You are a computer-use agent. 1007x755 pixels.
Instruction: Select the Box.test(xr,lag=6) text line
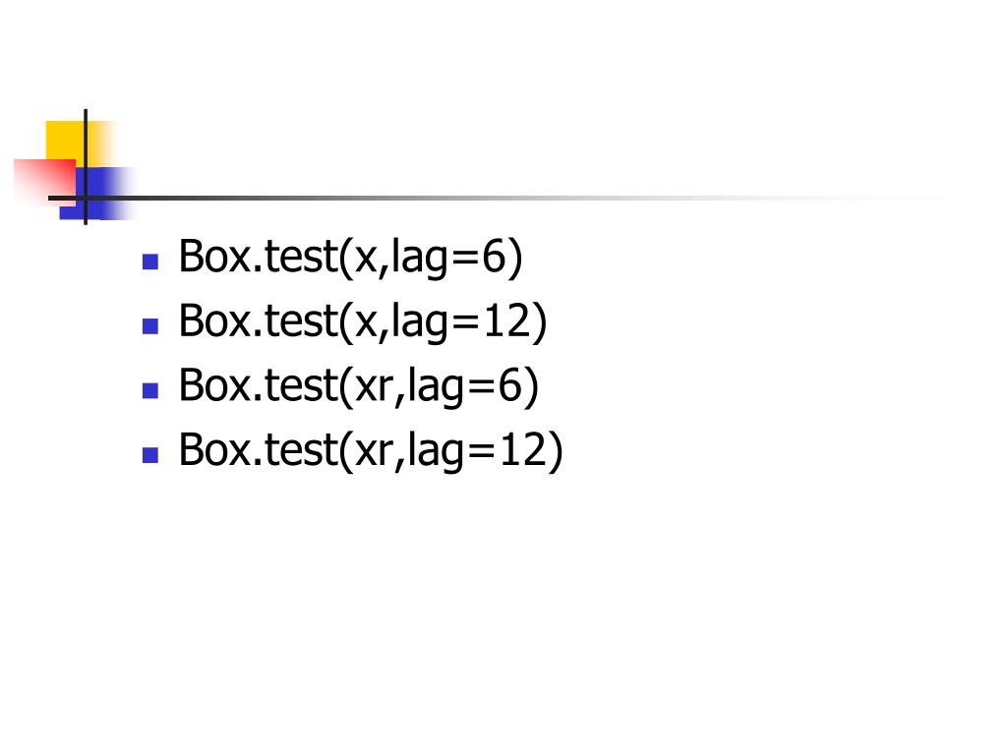point(358,385)
